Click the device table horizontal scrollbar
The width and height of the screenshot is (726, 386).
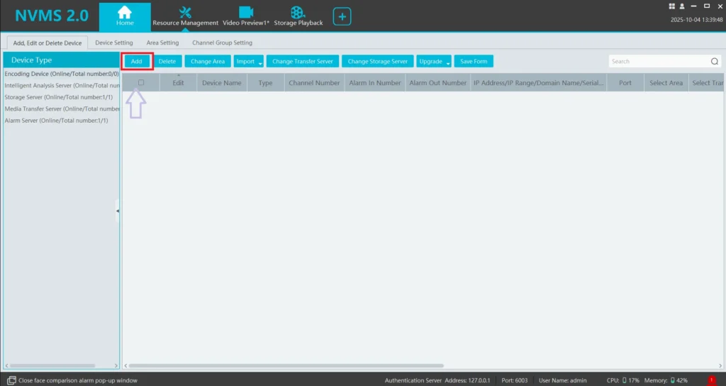tap(354, 366)
